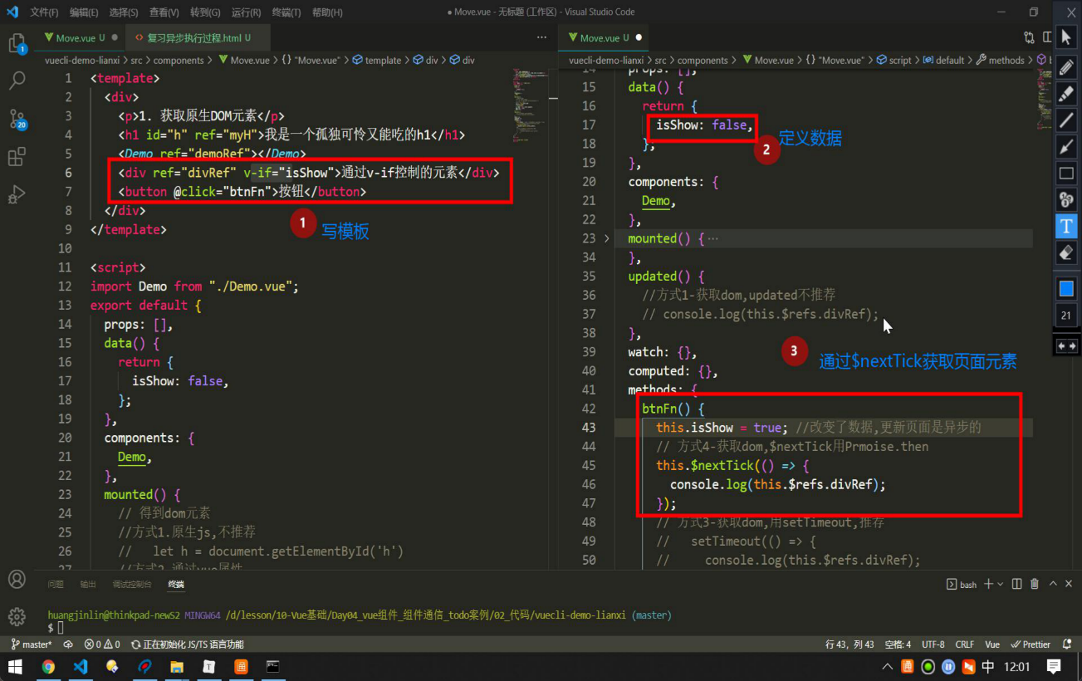Select the straight line annotation tool

(x=1067, y=120)
